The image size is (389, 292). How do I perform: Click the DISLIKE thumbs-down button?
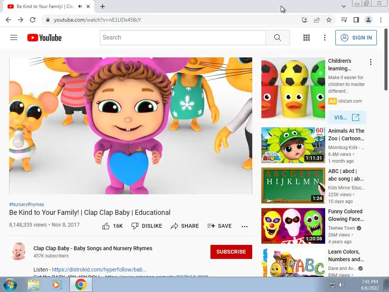147,226
